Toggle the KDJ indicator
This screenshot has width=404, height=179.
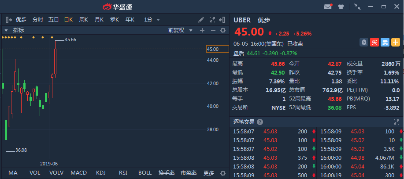click(101, 173)
